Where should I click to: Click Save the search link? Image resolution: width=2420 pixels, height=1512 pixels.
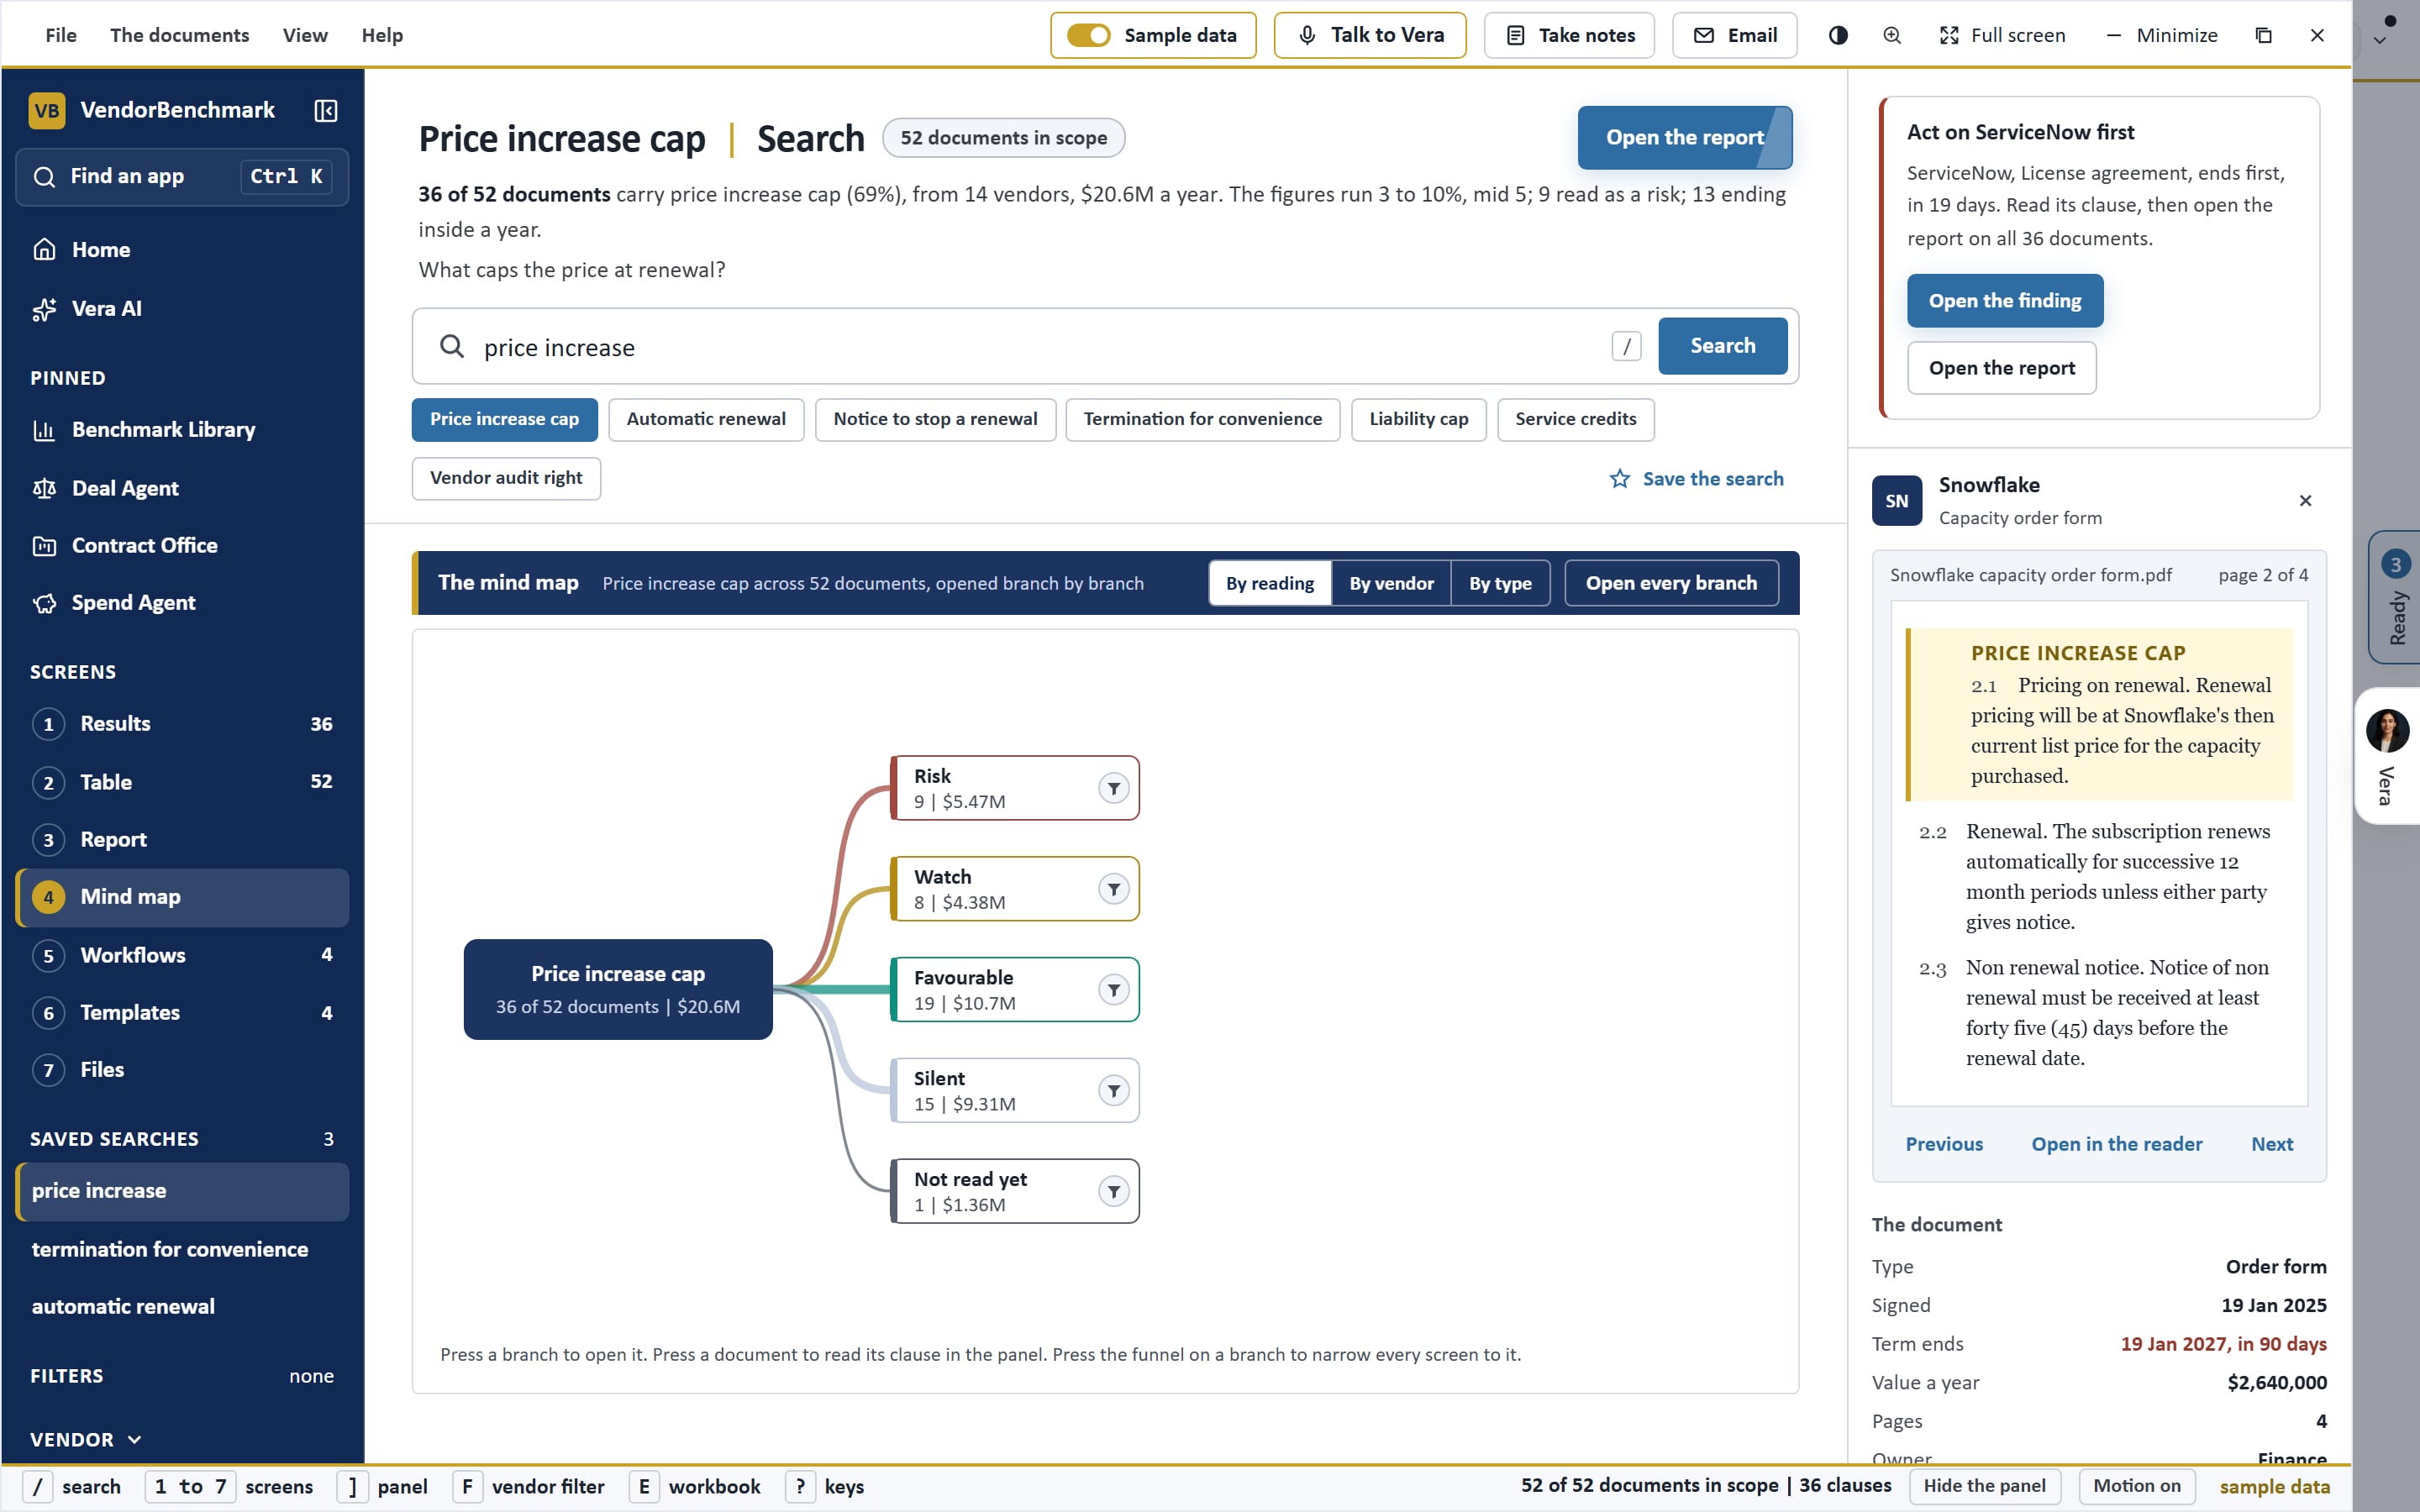1697,479
